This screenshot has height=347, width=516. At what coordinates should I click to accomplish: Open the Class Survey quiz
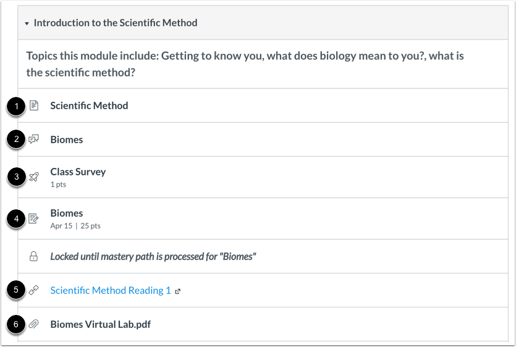click(78, 172)
